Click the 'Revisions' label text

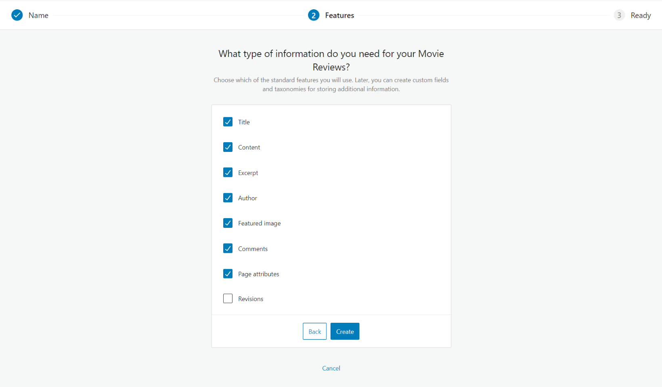click(250, 299)
